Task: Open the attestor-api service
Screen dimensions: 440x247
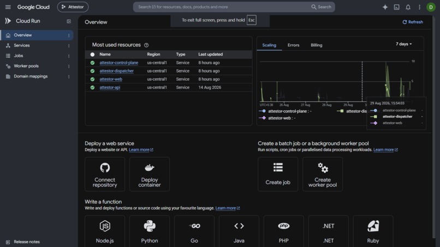Action: pos(110,87)
